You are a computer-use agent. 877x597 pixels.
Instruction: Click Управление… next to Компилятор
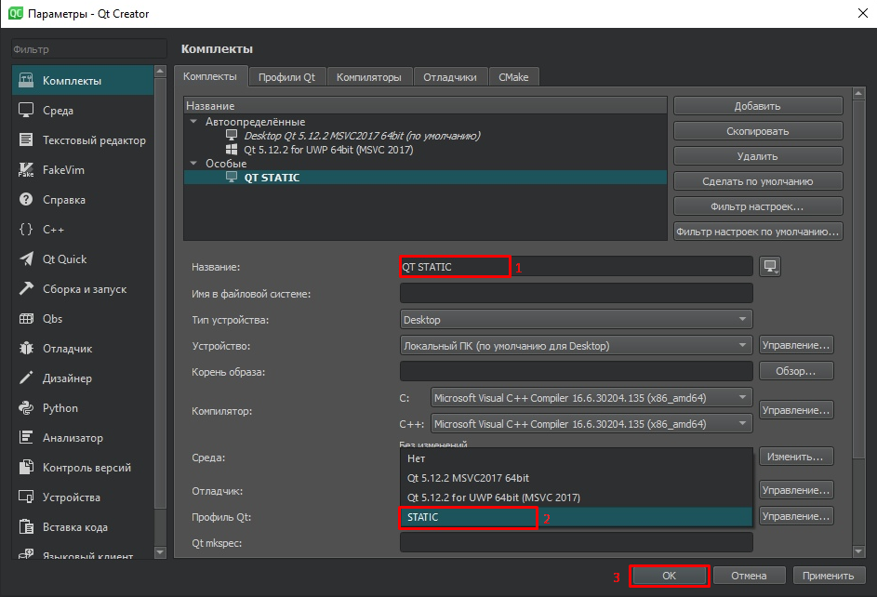pos(796,410)
